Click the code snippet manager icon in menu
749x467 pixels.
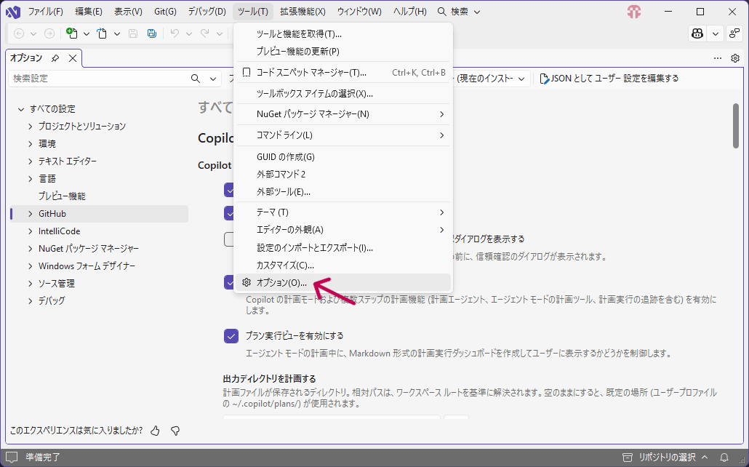247,73
